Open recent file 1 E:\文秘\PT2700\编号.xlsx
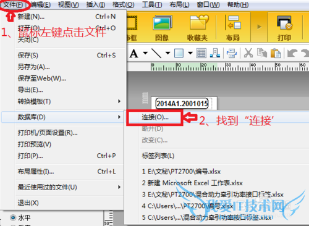 click(x=181, y=172)
